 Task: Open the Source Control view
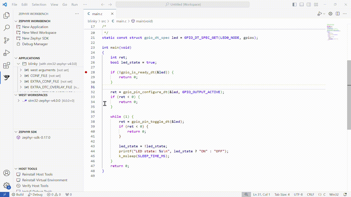tap(7, 40)
